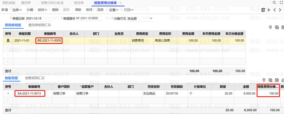Screen dimensions: 284x114
Task: Click the 单据日期 field showing 2021-12-15
Action: [x=38, y=18]
